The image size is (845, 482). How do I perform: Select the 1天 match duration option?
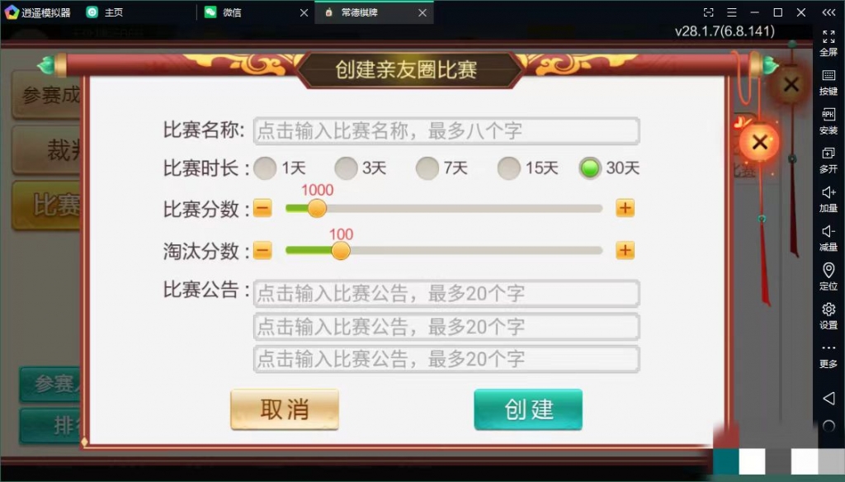coord(265,168)
